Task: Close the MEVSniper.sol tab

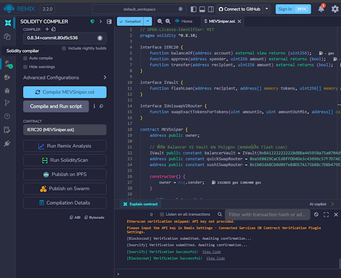Action: pos(239,21)
